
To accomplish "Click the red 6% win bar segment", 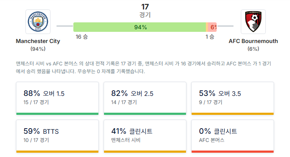I will click(x=212, y=27).
